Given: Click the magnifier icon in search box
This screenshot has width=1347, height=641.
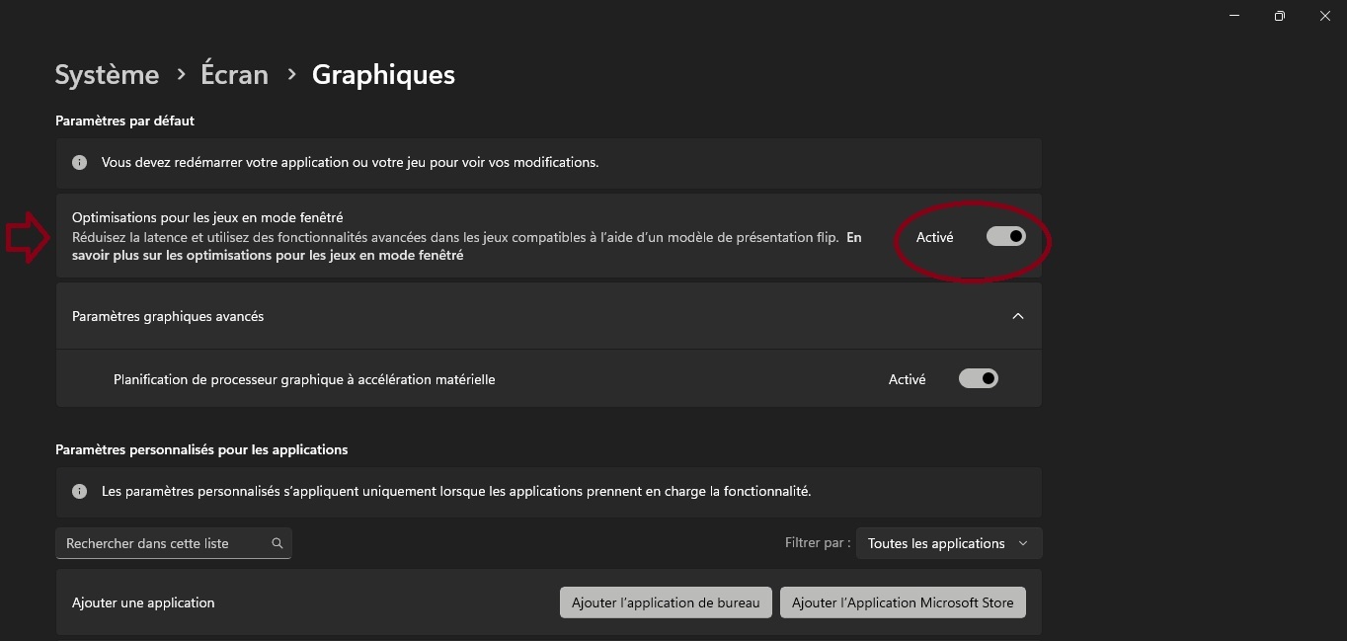Looking at the screenshot, I should tap(277, 543).
